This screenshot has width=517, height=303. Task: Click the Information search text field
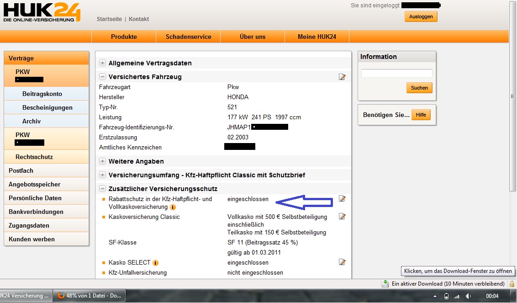point(396,73)
